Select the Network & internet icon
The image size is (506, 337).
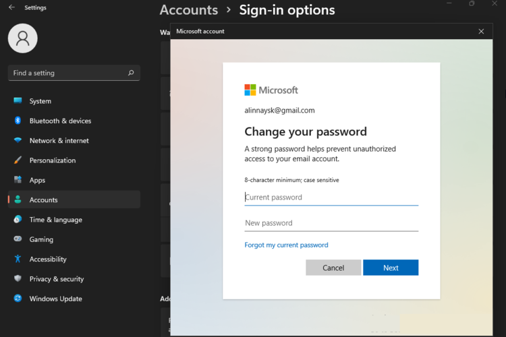point(18,141)
